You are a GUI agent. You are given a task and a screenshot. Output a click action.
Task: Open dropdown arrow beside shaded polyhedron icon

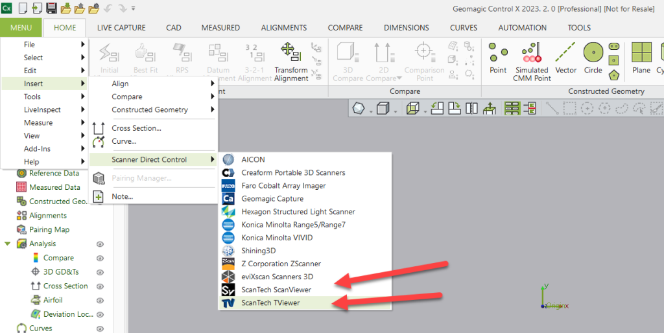370,111
